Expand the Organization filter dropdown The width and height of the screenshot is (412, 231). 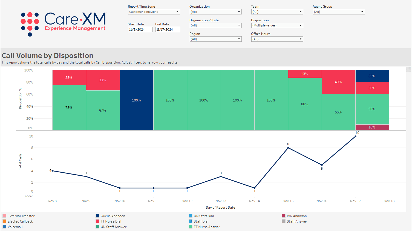tap(215, 12)
